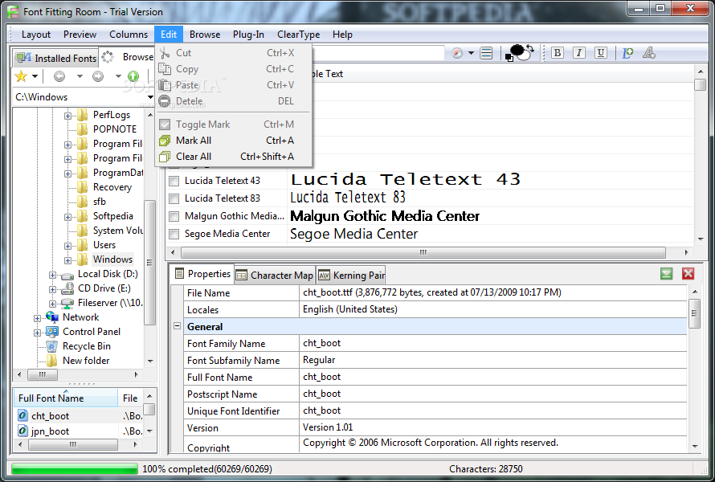The width and height of the screenshot is (715, 482).
Task: Go up one folder with green arrow
Action: [x=133, y=76]
